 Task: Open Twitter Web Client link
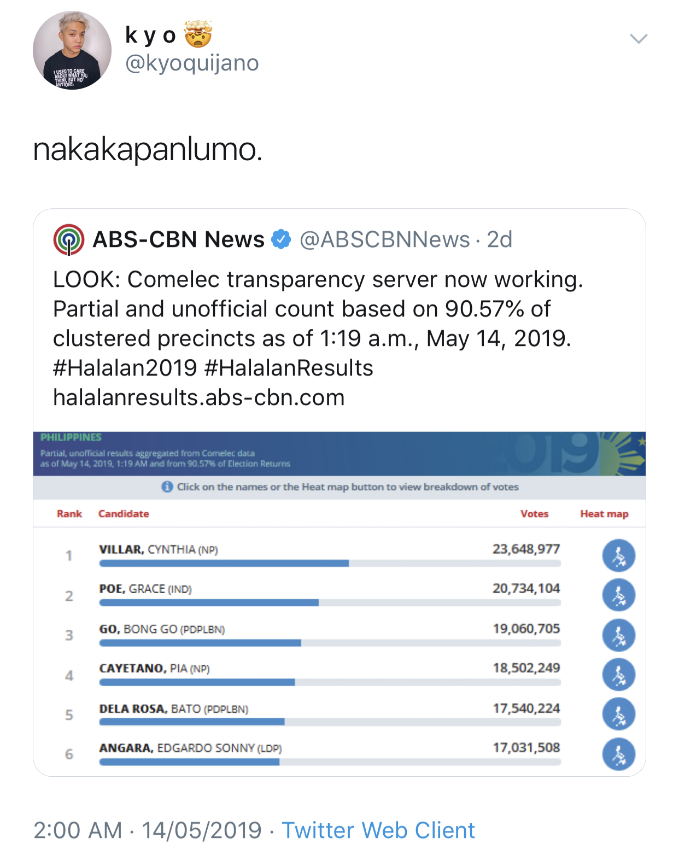click(x=378, y=830)
